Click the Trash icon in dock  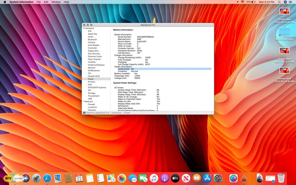click(281, 178)
